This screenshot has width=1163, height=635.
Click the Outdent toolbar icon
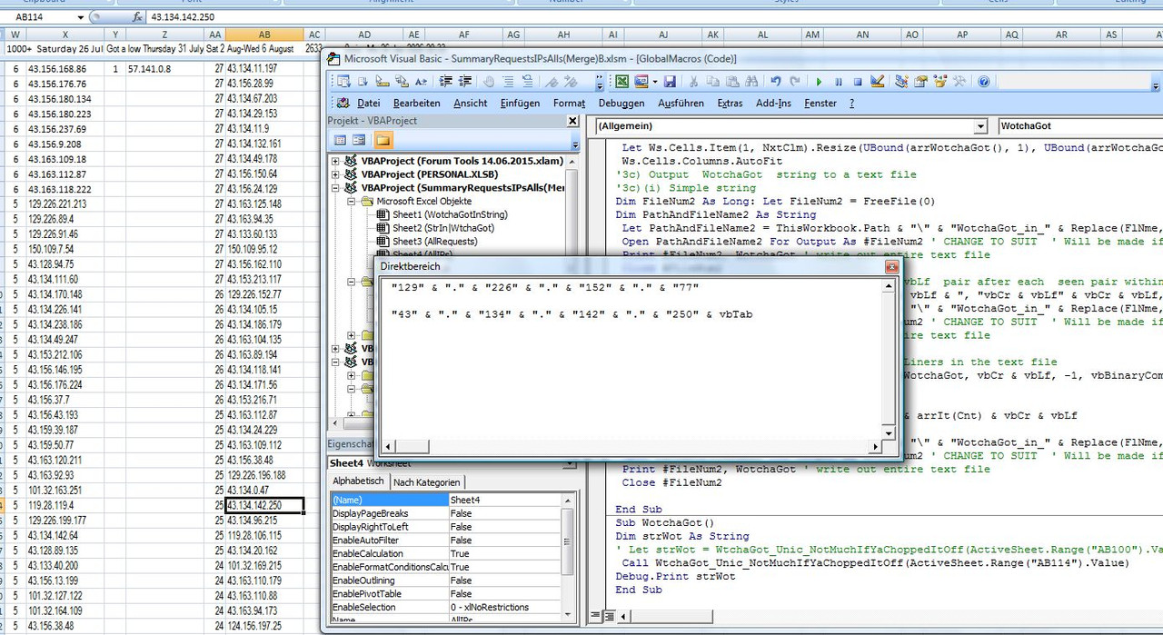coord(465,82)
